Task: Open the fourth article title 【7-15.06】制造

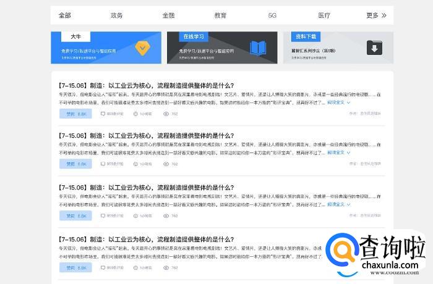Action: coord(146,240)
